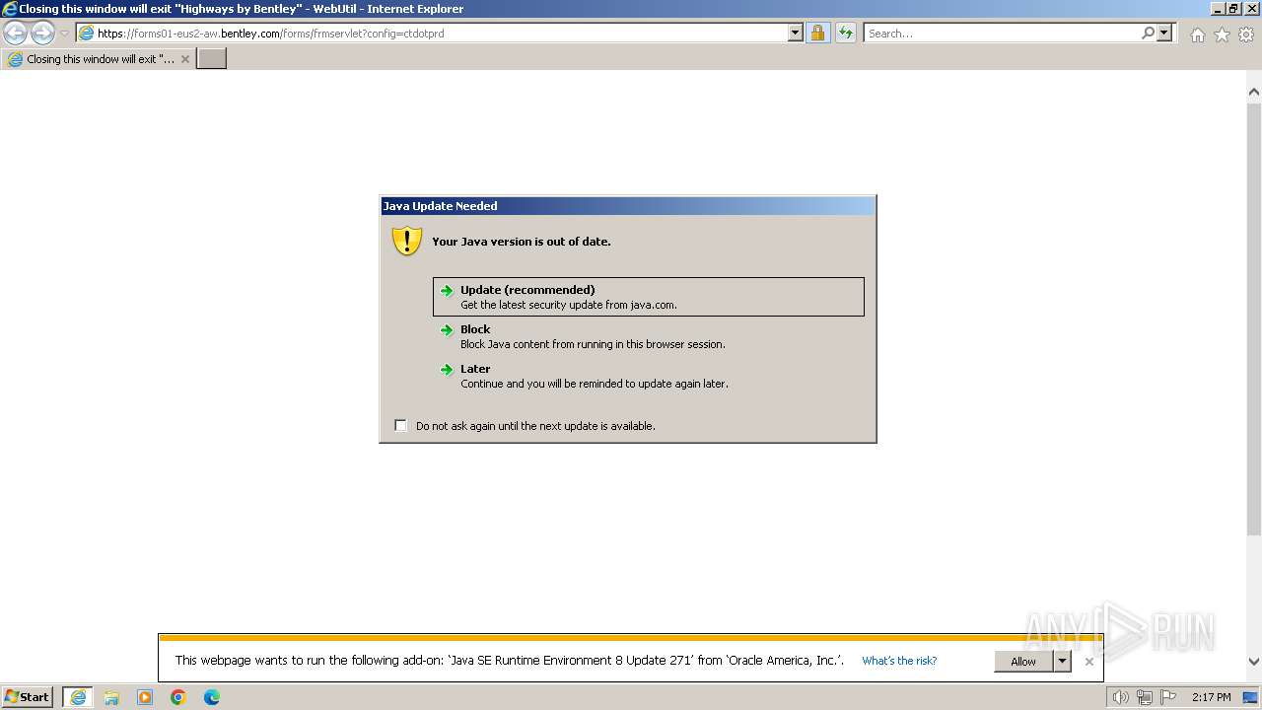The height and width of the screenshot is (710, 1262).
Task: Expand the Allow button options arrow
Action: pyautogui.click(x=1062, y=662)
